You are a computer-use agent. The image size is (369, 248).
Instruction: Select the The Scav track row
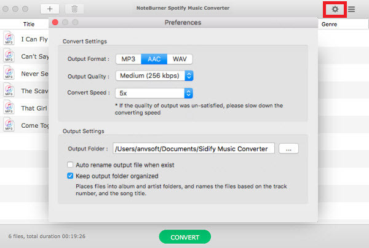coord(25,90)
